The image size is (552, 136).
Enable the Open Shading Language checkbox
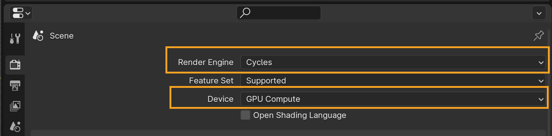point(245,115)
